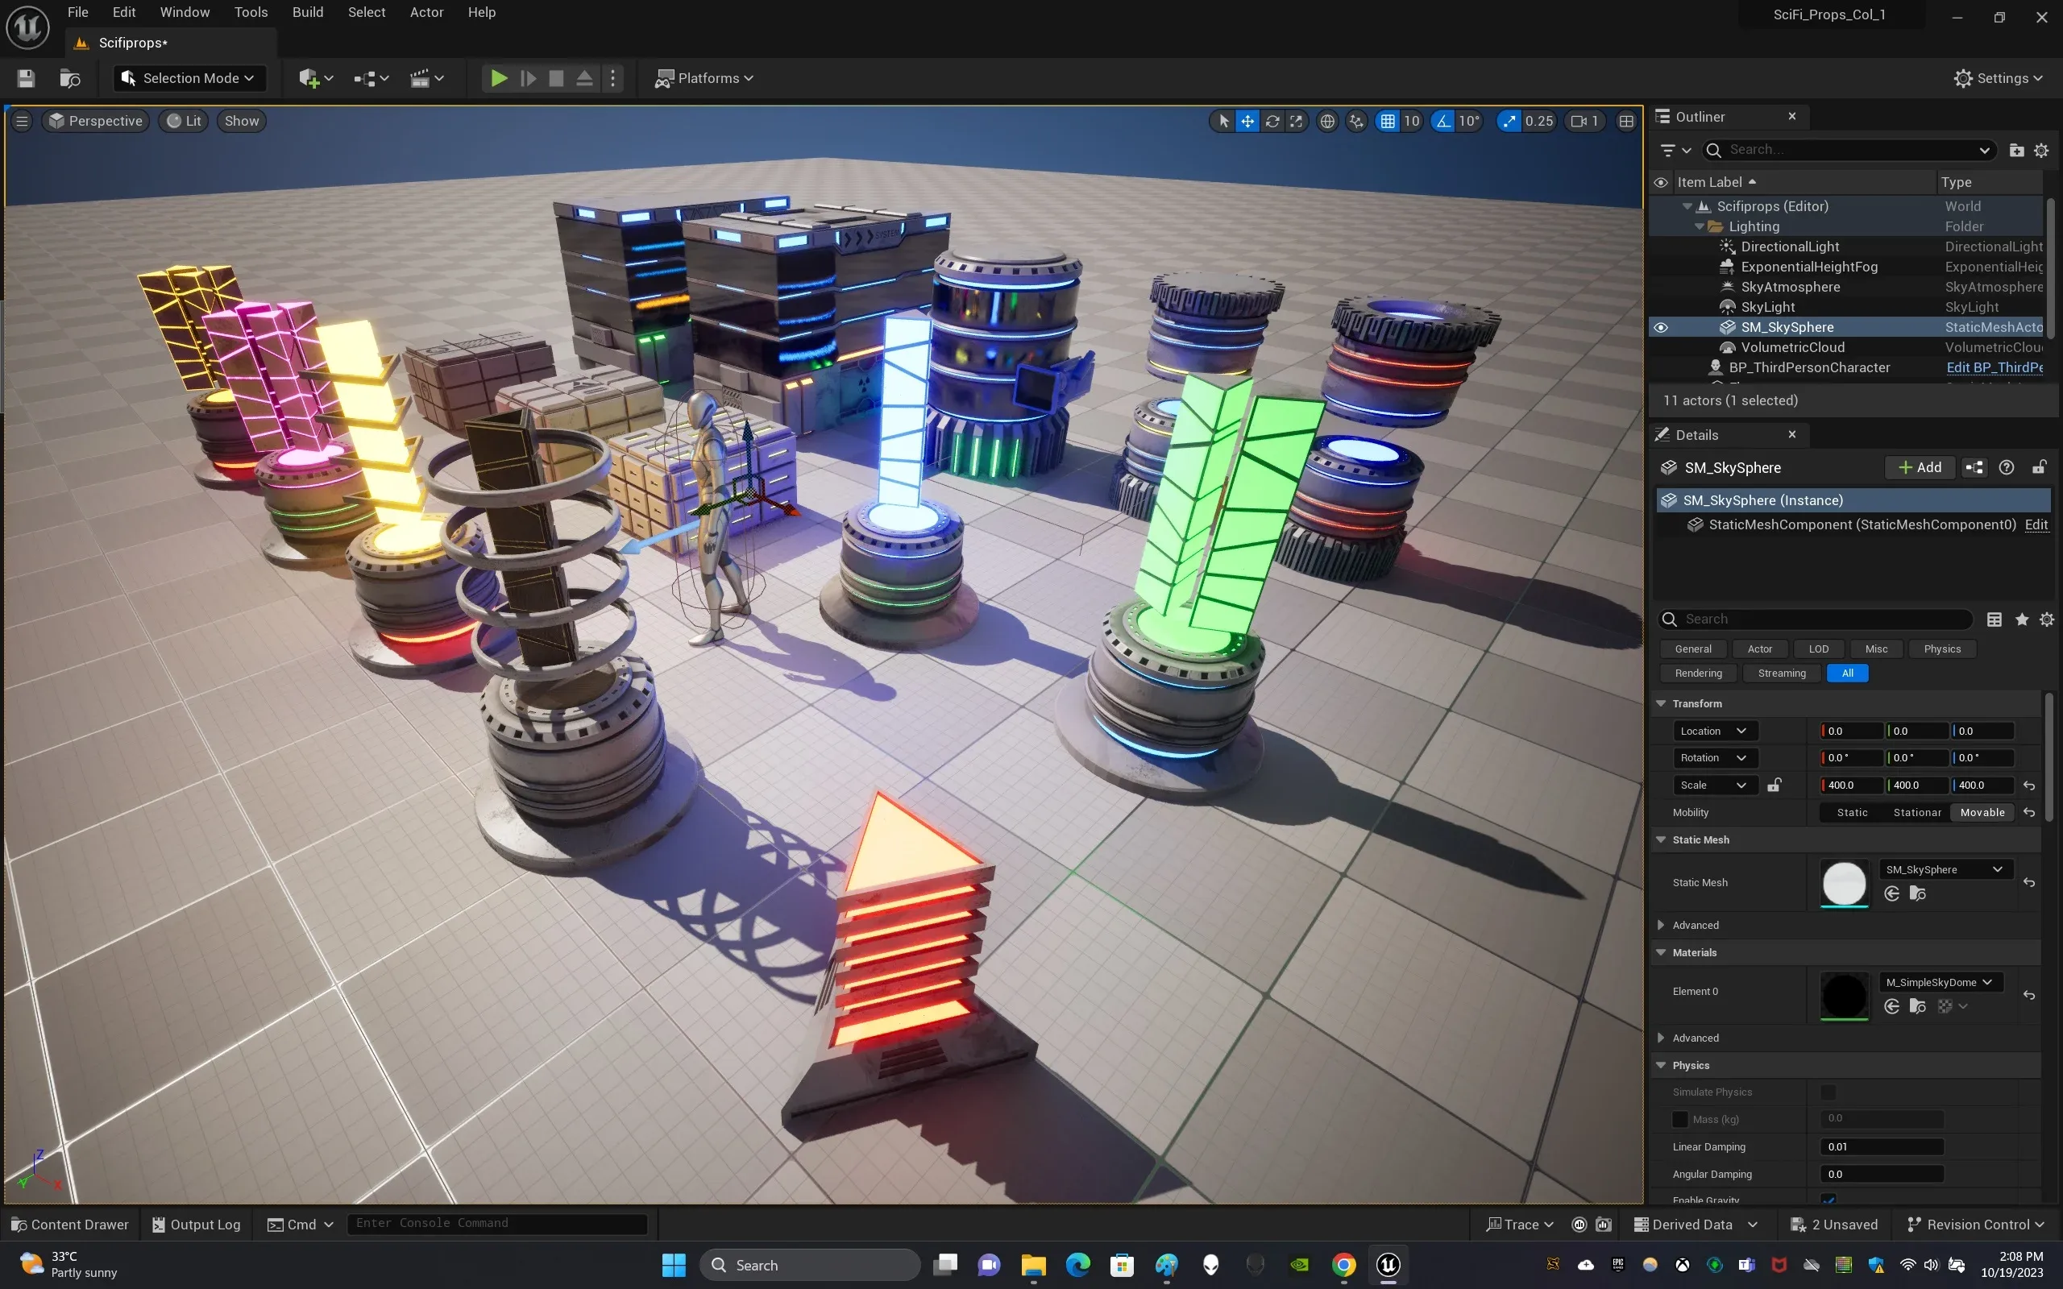Enable the Simulate Physics checkbox
Viewport: 2063px width, 1289px height.
coord(1828,1092)
